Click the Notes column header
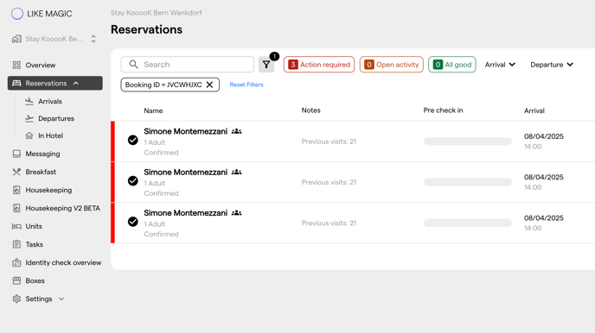The height and width of the screenshot is (333, 595). pyautogui.click(x=310, y=110)
